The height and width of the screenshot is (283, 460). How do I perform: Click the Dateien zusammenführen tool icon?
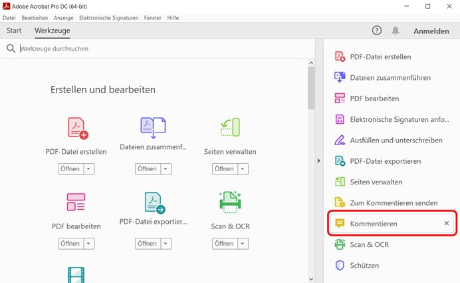153,127
